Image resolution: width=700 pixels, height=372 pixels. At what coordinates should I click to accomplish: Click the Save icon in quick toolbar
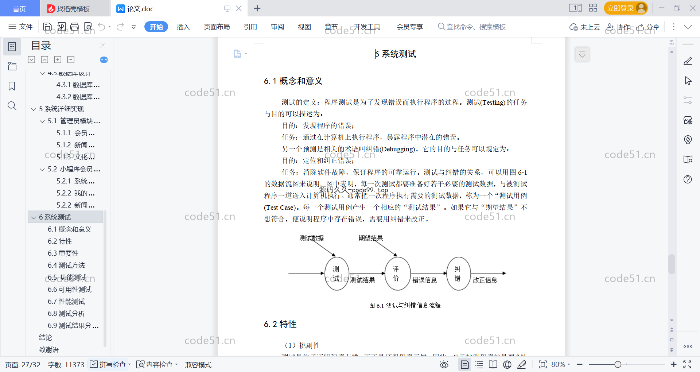[47, 27]
